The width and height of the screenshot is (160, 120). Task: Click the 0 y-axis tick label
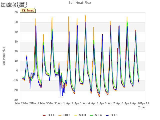click(17, 70)
